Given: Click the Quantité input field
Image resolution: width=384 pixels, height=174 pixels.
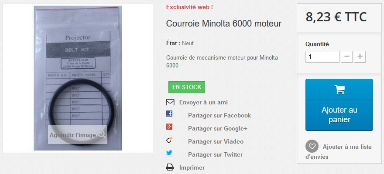Looking at the screenshot, I should coord(322,57).
